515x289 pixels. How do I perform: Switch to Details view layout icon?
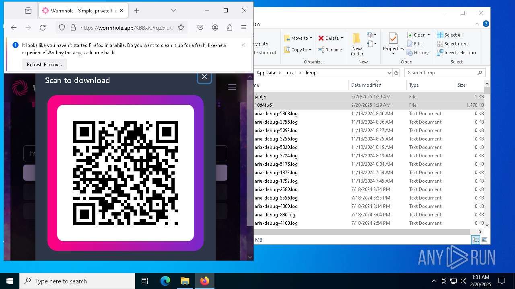click(x=476, y=240)
